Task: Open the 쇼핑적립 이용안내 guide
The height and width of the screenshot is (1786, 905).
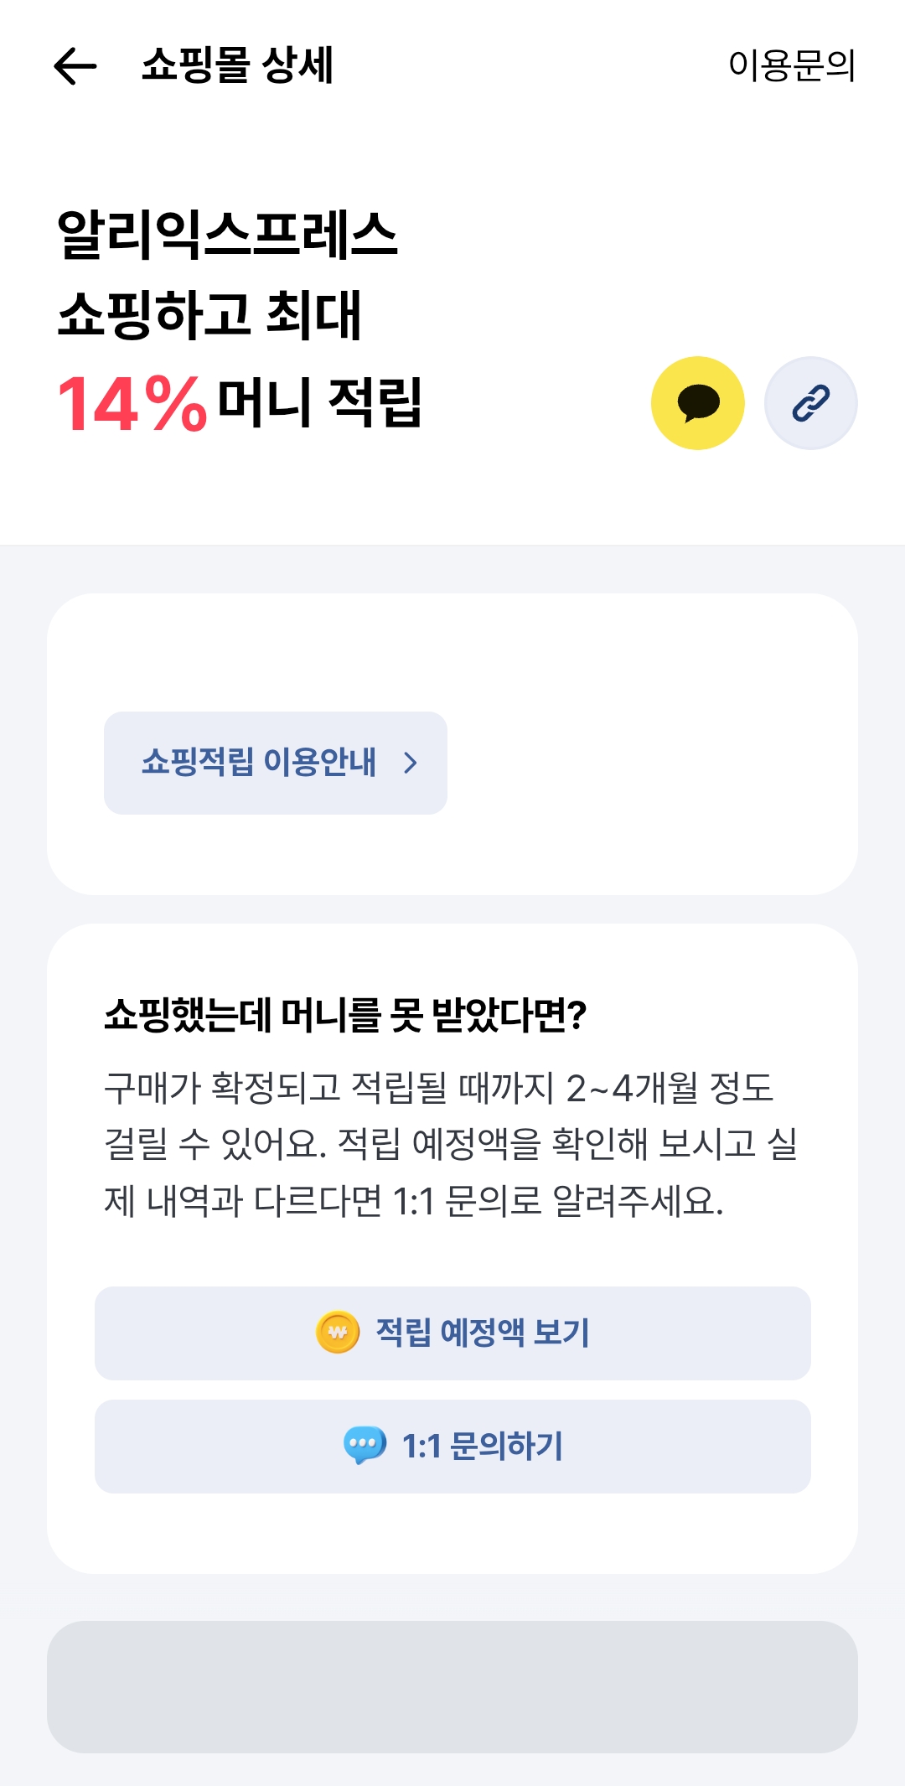Action: [258, 763]
